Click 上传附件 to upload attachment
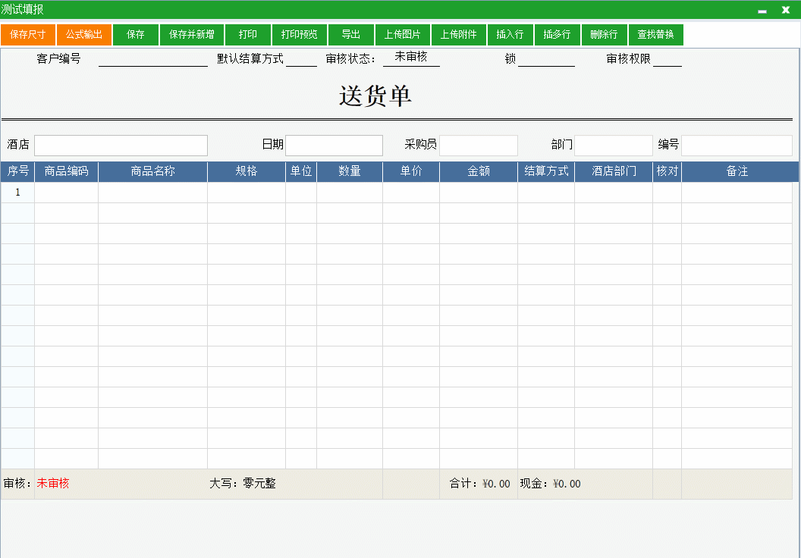This screenshot has width=801, height=558. (x=459, y=35)
